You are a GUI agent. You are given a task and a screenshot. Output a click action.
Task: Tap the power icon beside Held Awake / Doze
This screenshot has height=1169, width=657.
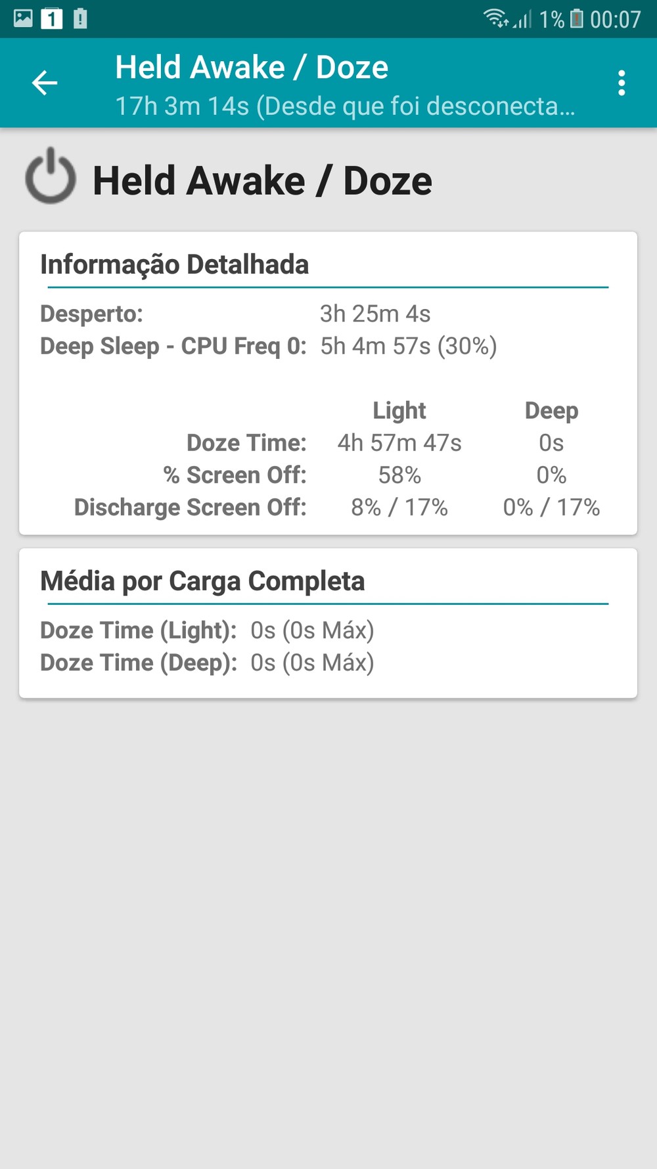point(51,176)
